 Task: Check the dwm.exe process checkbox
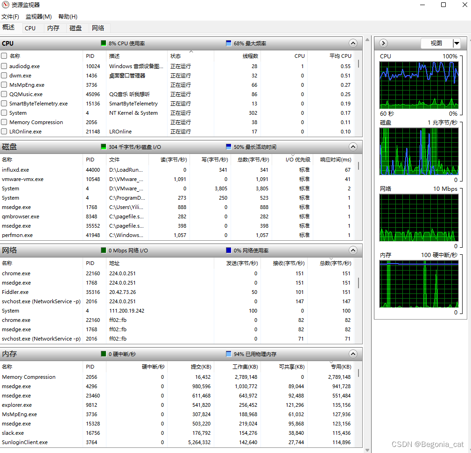[5, 76]
